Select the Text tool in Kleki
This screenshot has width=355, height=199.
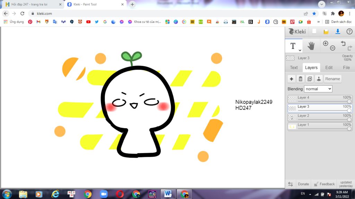pyautogui.click(x=293, y=46)
